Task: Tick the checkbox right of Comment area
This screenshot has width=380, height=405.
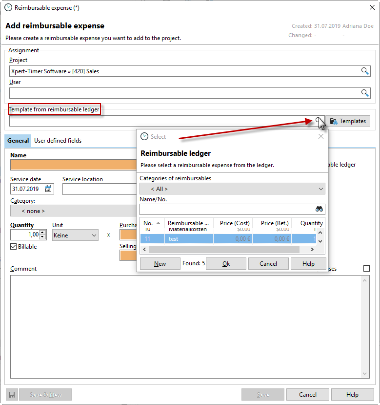Action: point(366,269)
